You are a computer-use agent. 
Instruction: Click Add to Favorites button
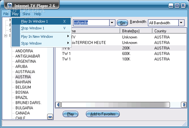point(103,114)
